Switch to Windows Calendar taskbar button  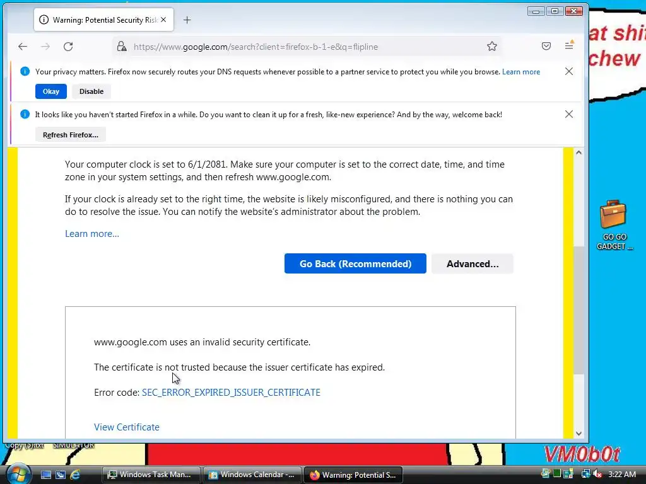pyautogui.click(x=252, y=475)
